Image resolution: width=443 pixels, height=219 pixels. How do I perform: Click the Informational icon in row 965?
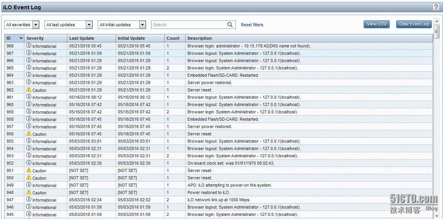(x=29, y=67)
